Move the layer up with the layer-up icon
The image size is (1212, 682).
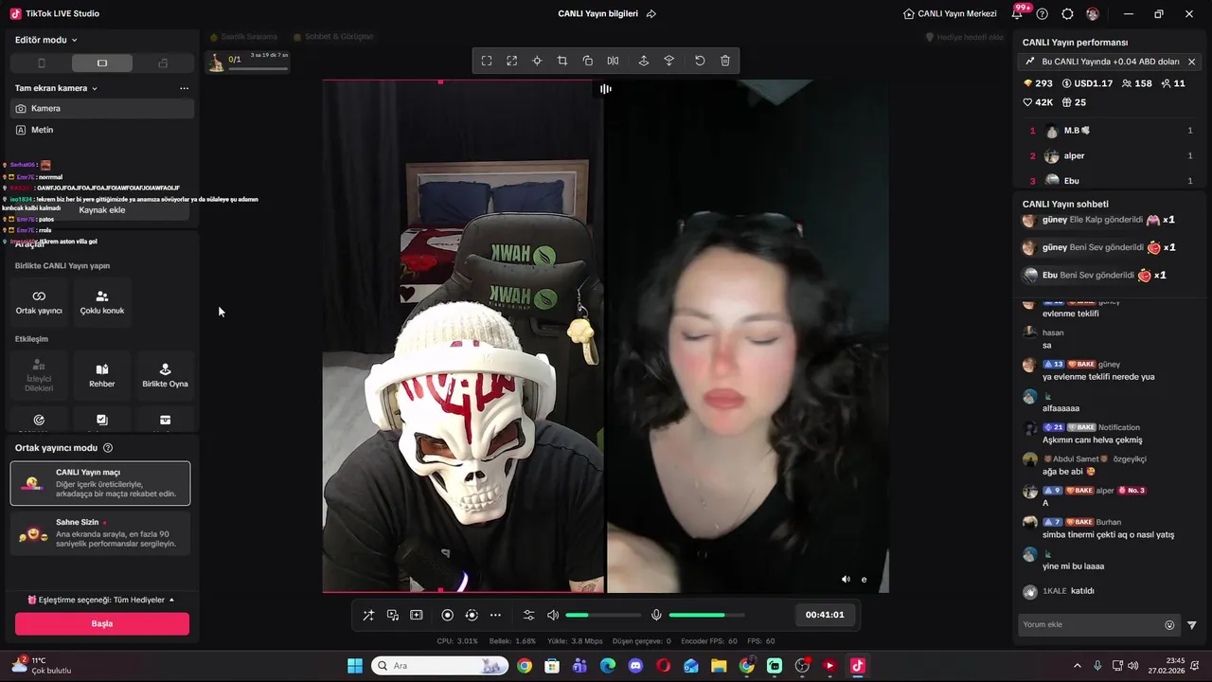[644, 61]
